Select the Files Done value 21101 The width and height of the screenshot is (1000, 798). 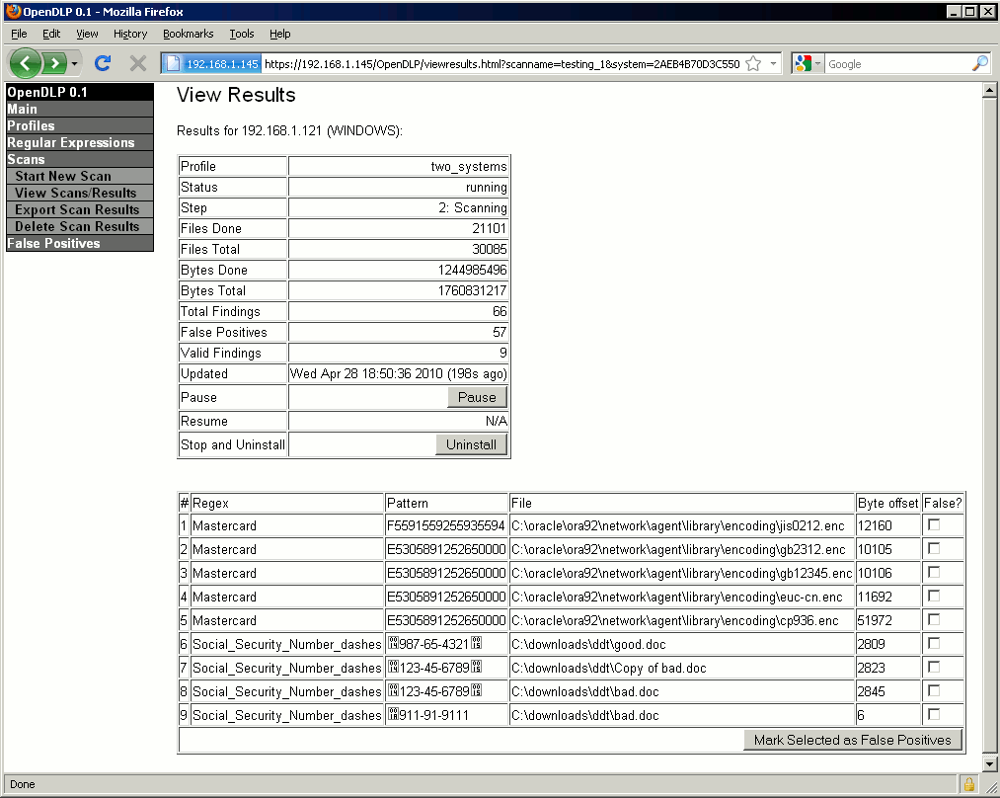[490, 228]
